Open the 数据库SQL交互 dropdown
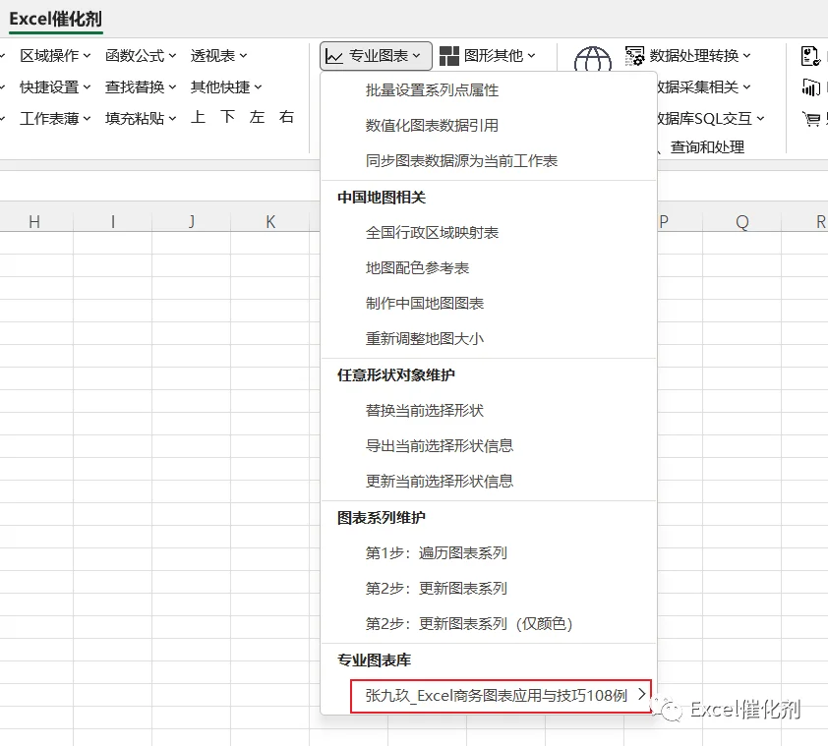 [711, 118]
